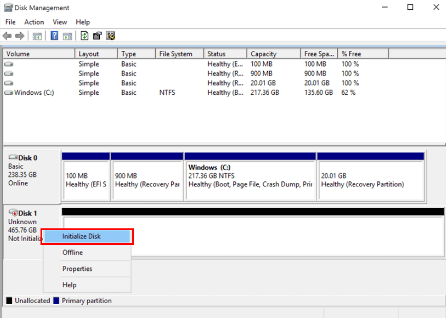446x318 pixels.
Task: Choose Properties from context menu
Action: point(87,269)
